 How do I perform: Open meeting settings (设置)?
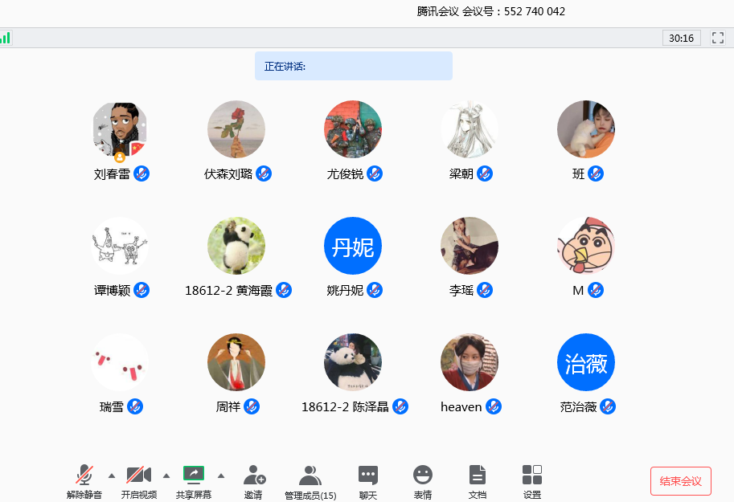532,475
